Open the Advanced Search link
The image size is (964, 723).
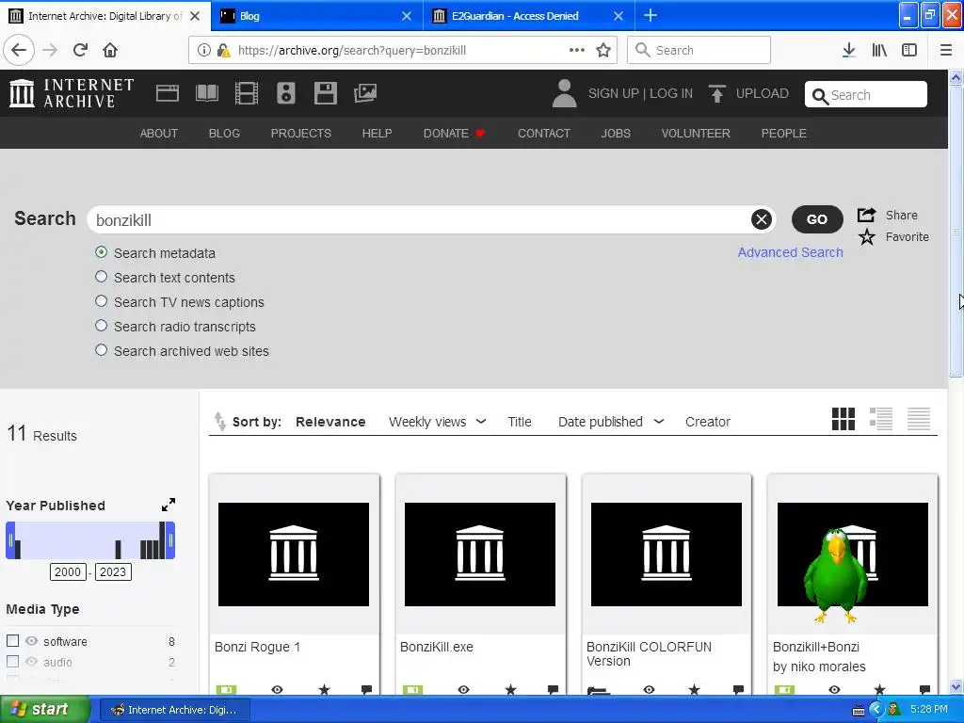[790, 252]
